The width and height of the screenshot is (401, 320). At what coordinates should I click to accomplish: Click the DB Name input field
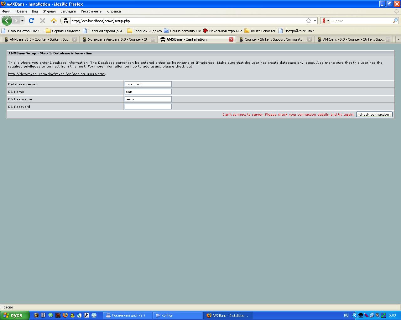[148, 92]
